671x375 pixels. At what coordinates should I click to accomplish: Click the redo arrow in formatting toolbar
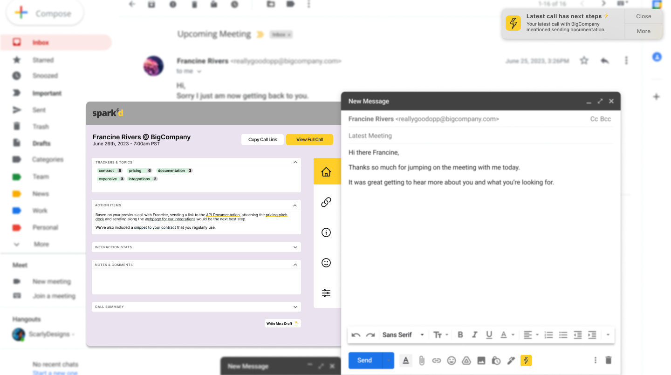tap(370, 334)
